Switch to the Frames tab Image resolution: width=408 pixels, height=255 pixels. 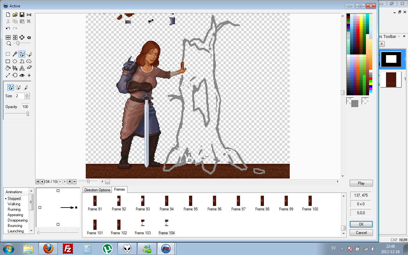120,189
